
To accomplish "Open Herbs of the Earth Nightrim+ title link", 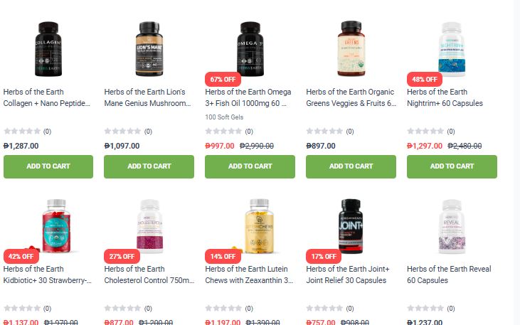I will (445, 97).
